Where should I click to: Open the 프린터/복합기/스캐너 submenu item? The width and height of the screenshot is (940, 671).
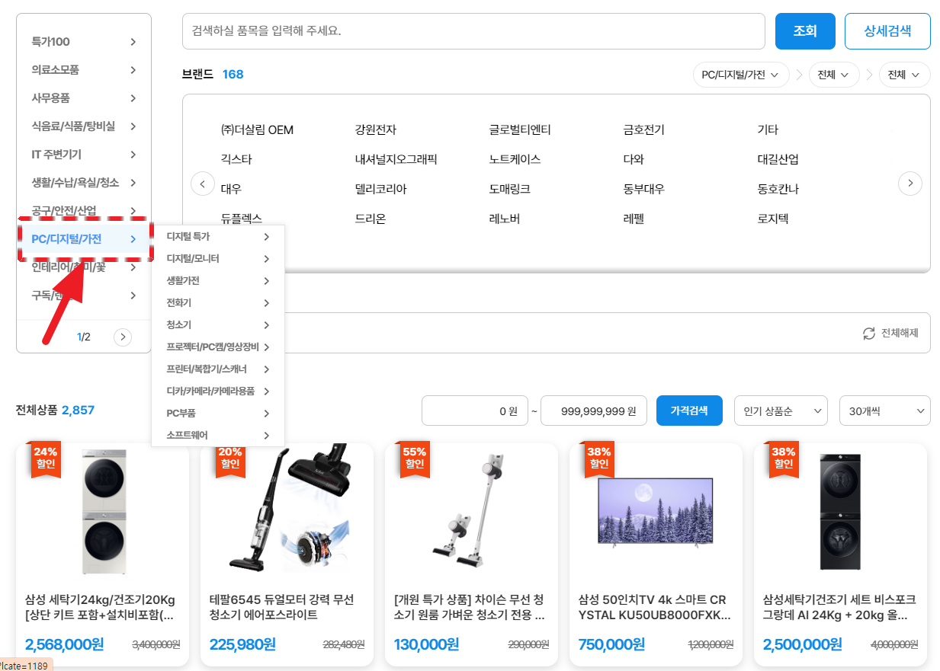point(207,369)
